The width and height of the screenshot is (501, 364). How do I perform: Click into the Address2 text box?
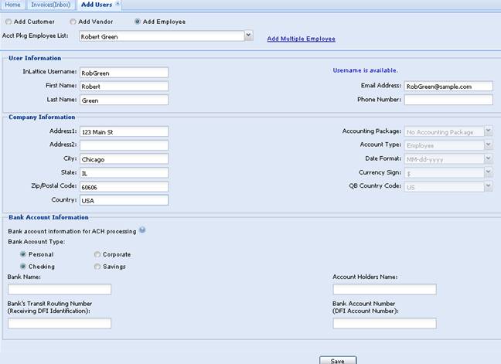pyautogui.click(x=124, y=145)
